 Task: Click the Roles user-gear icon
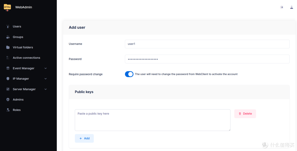pyautogui.click(x=8, y=110)
